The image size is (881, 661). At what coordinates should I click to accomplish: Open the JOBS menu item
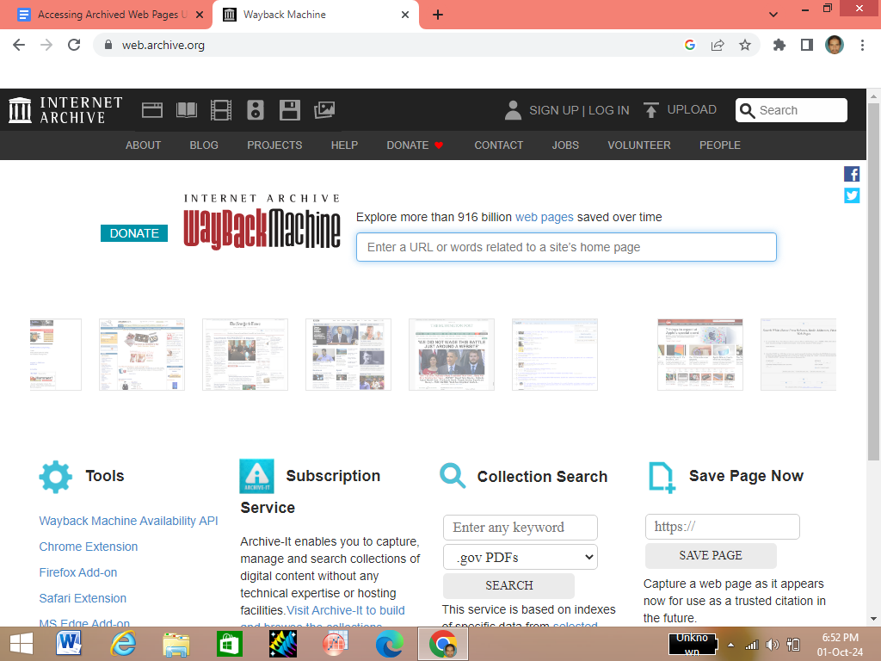click(x=565, y=145)
